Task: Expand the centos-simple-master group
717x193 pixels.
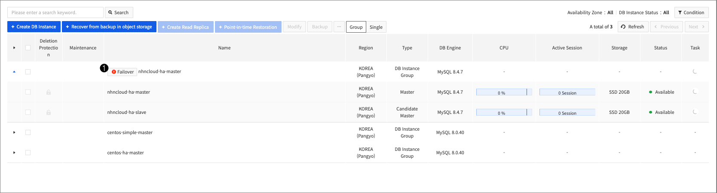Action: 14,132
